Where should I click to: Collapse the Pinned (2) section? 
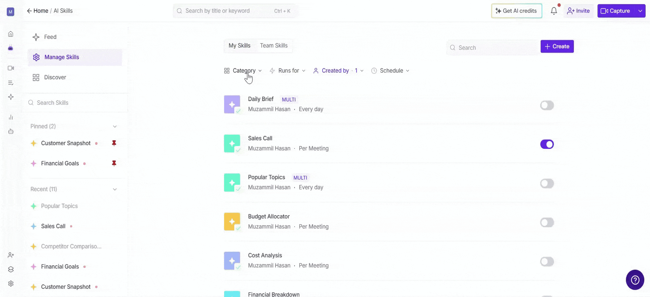115,127
